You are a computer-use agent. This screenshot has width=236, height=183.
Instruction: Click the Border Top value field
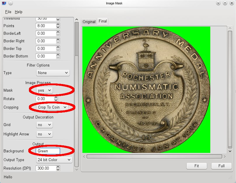46,48
